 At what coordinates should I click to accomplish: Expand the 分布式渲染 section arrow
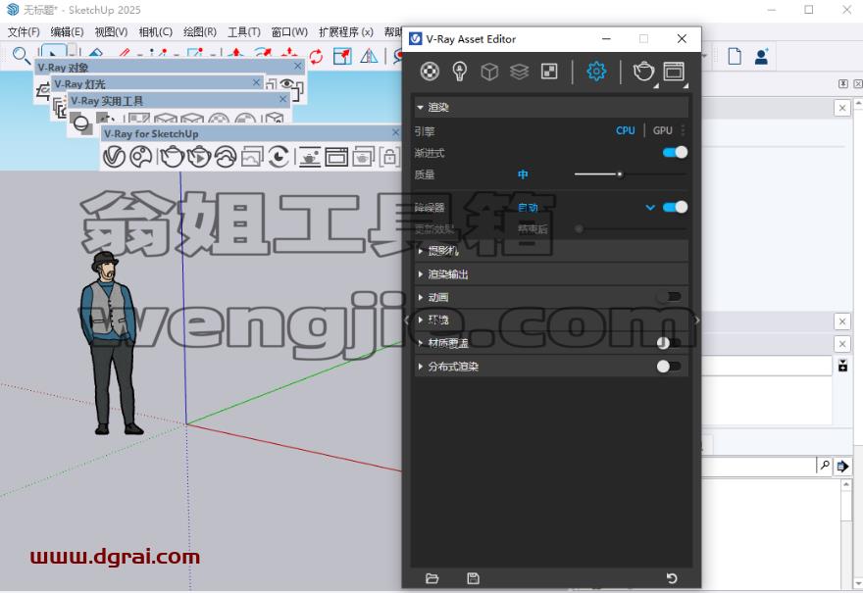[x=421, y=366]
